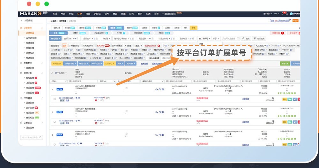
Task: Click the sidebar collapse hamburger icon
Action: tap(21, 20)
